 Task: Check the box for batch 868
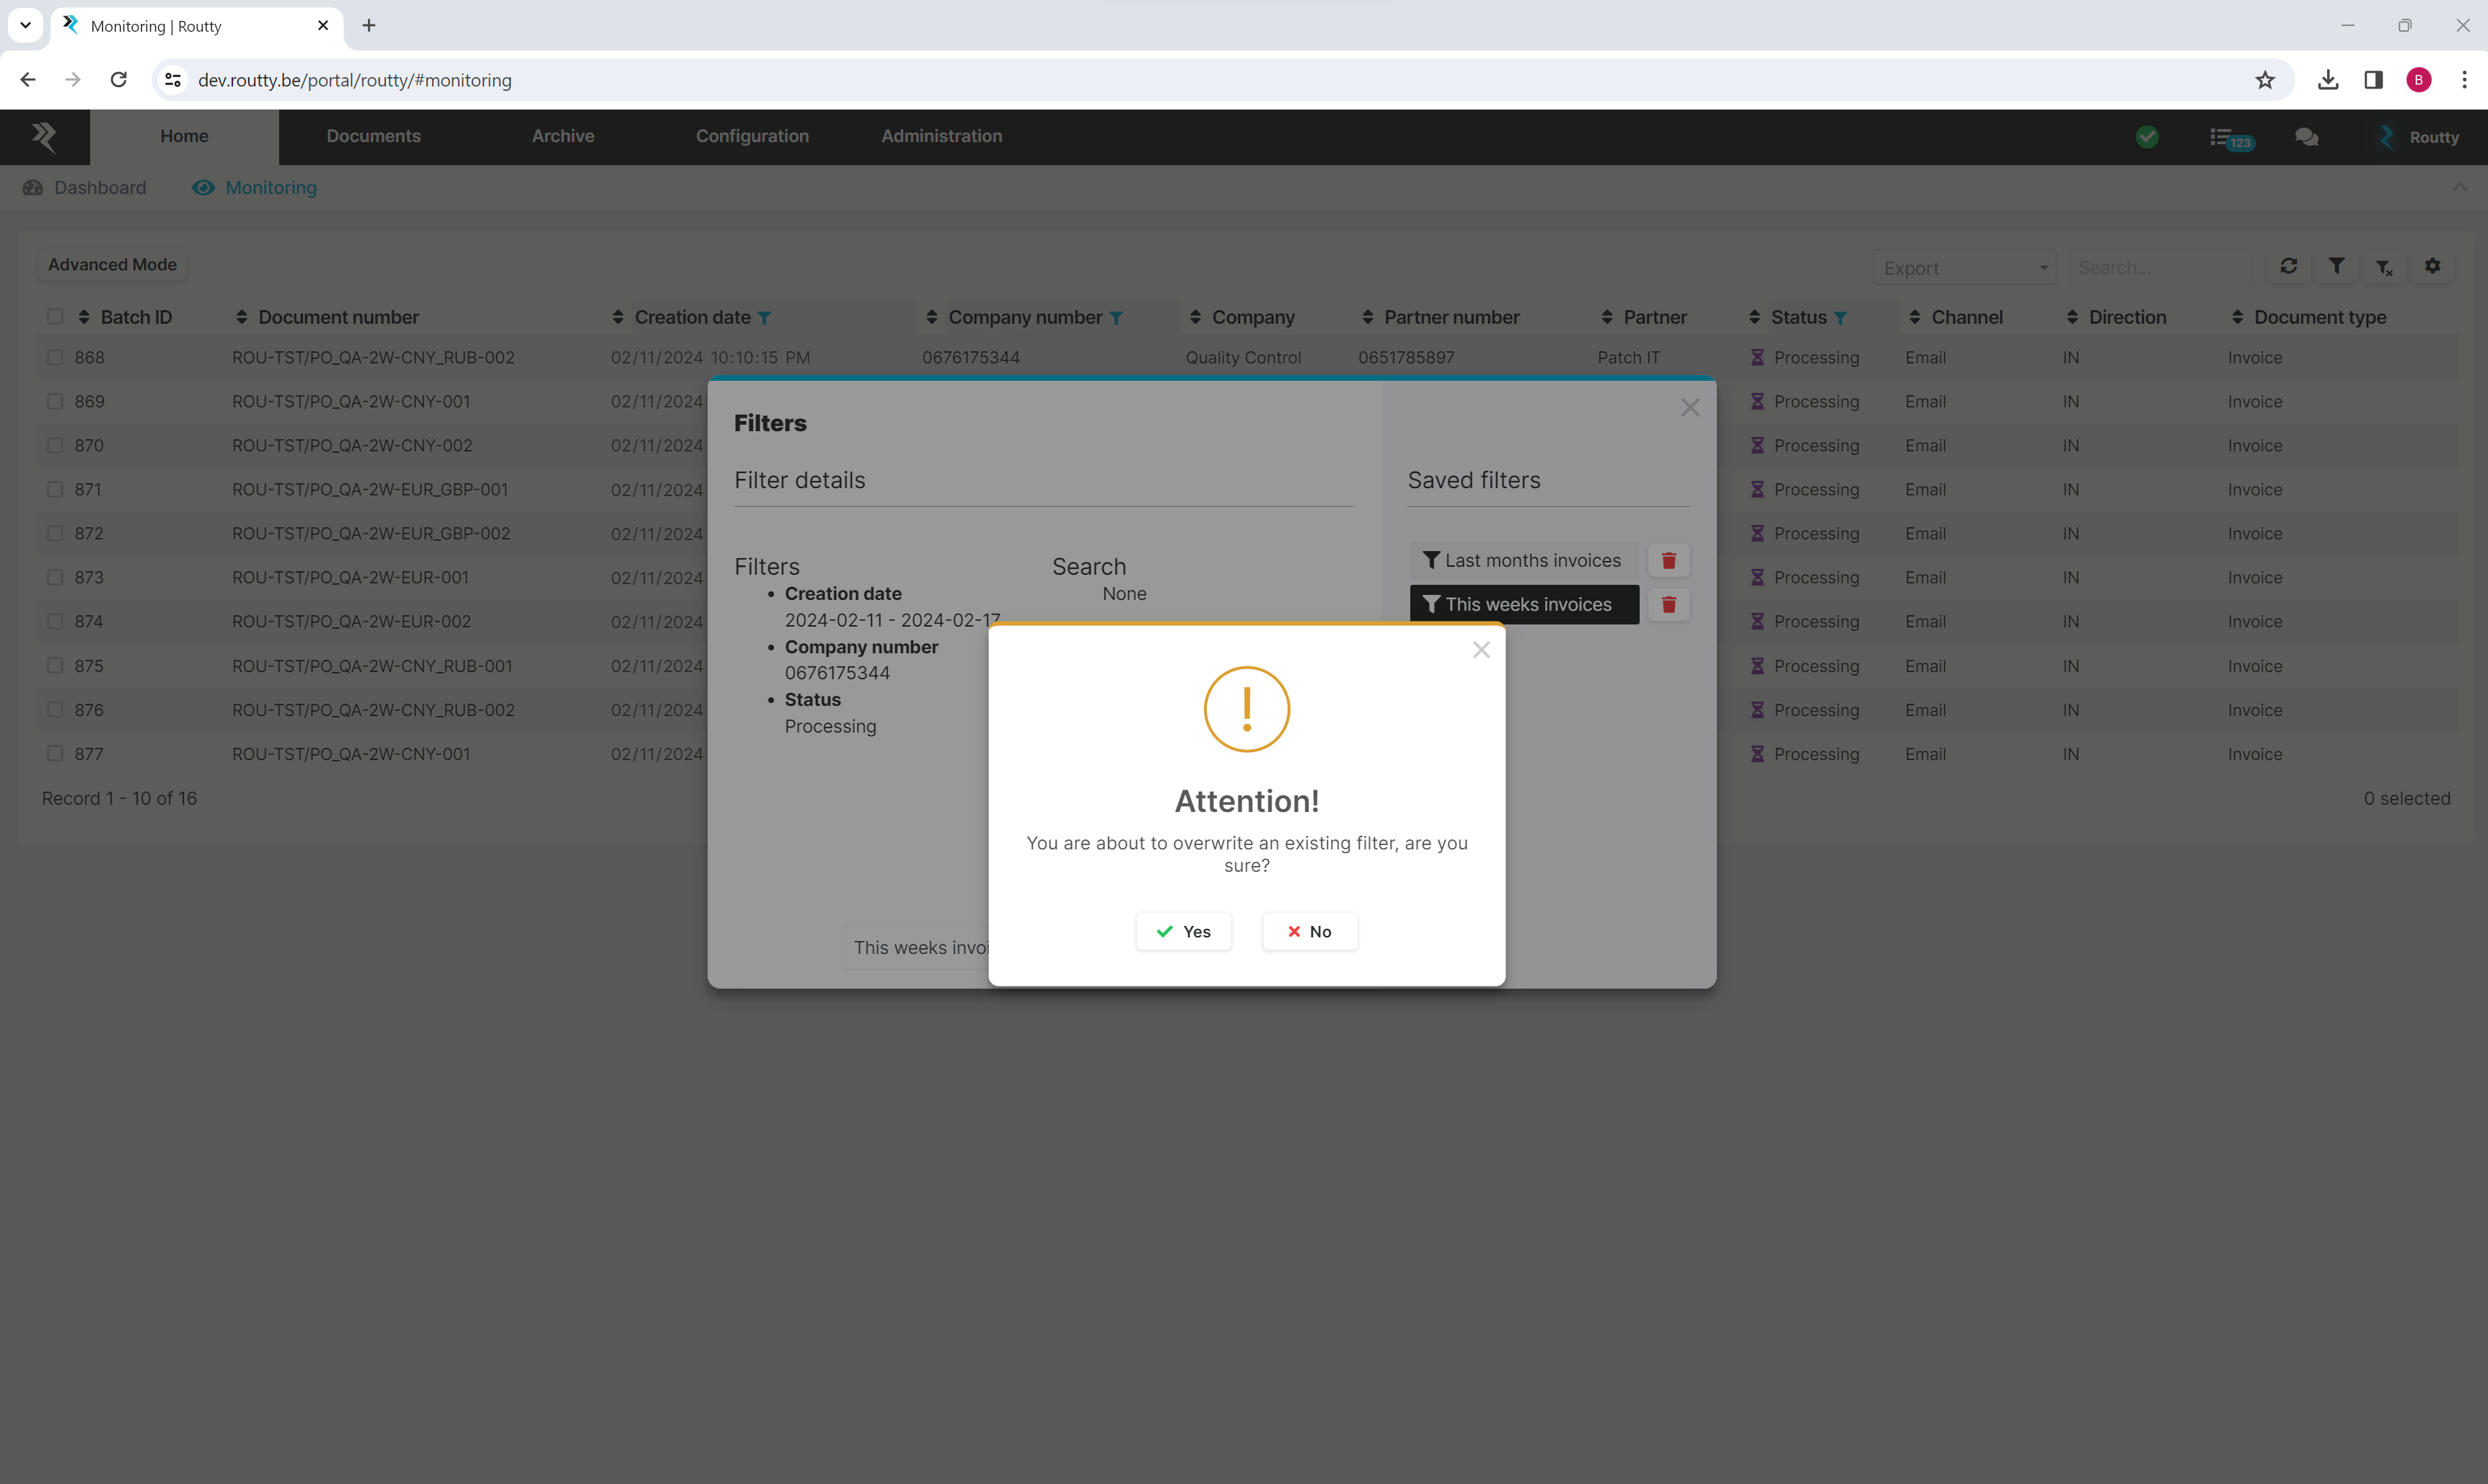point(55,357)
